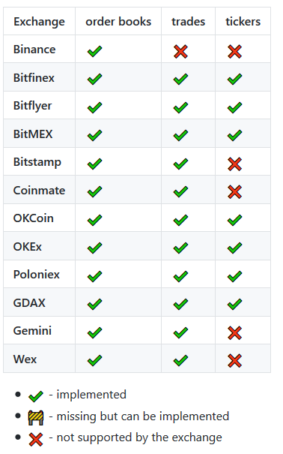Screen dimensions: 283x454
Task: Click the red X for Binance trades
Action: coord(180,52)
